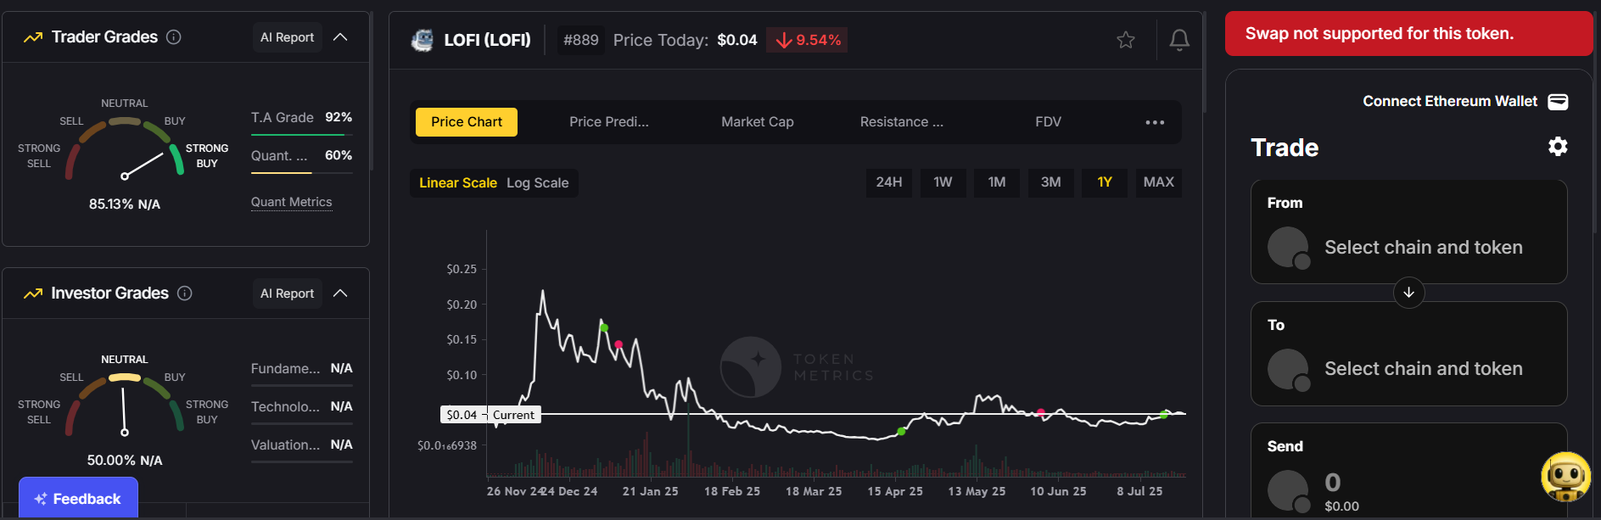
Task: Click the 85.13% N/A trader score
Action: [x=125, y=204]
